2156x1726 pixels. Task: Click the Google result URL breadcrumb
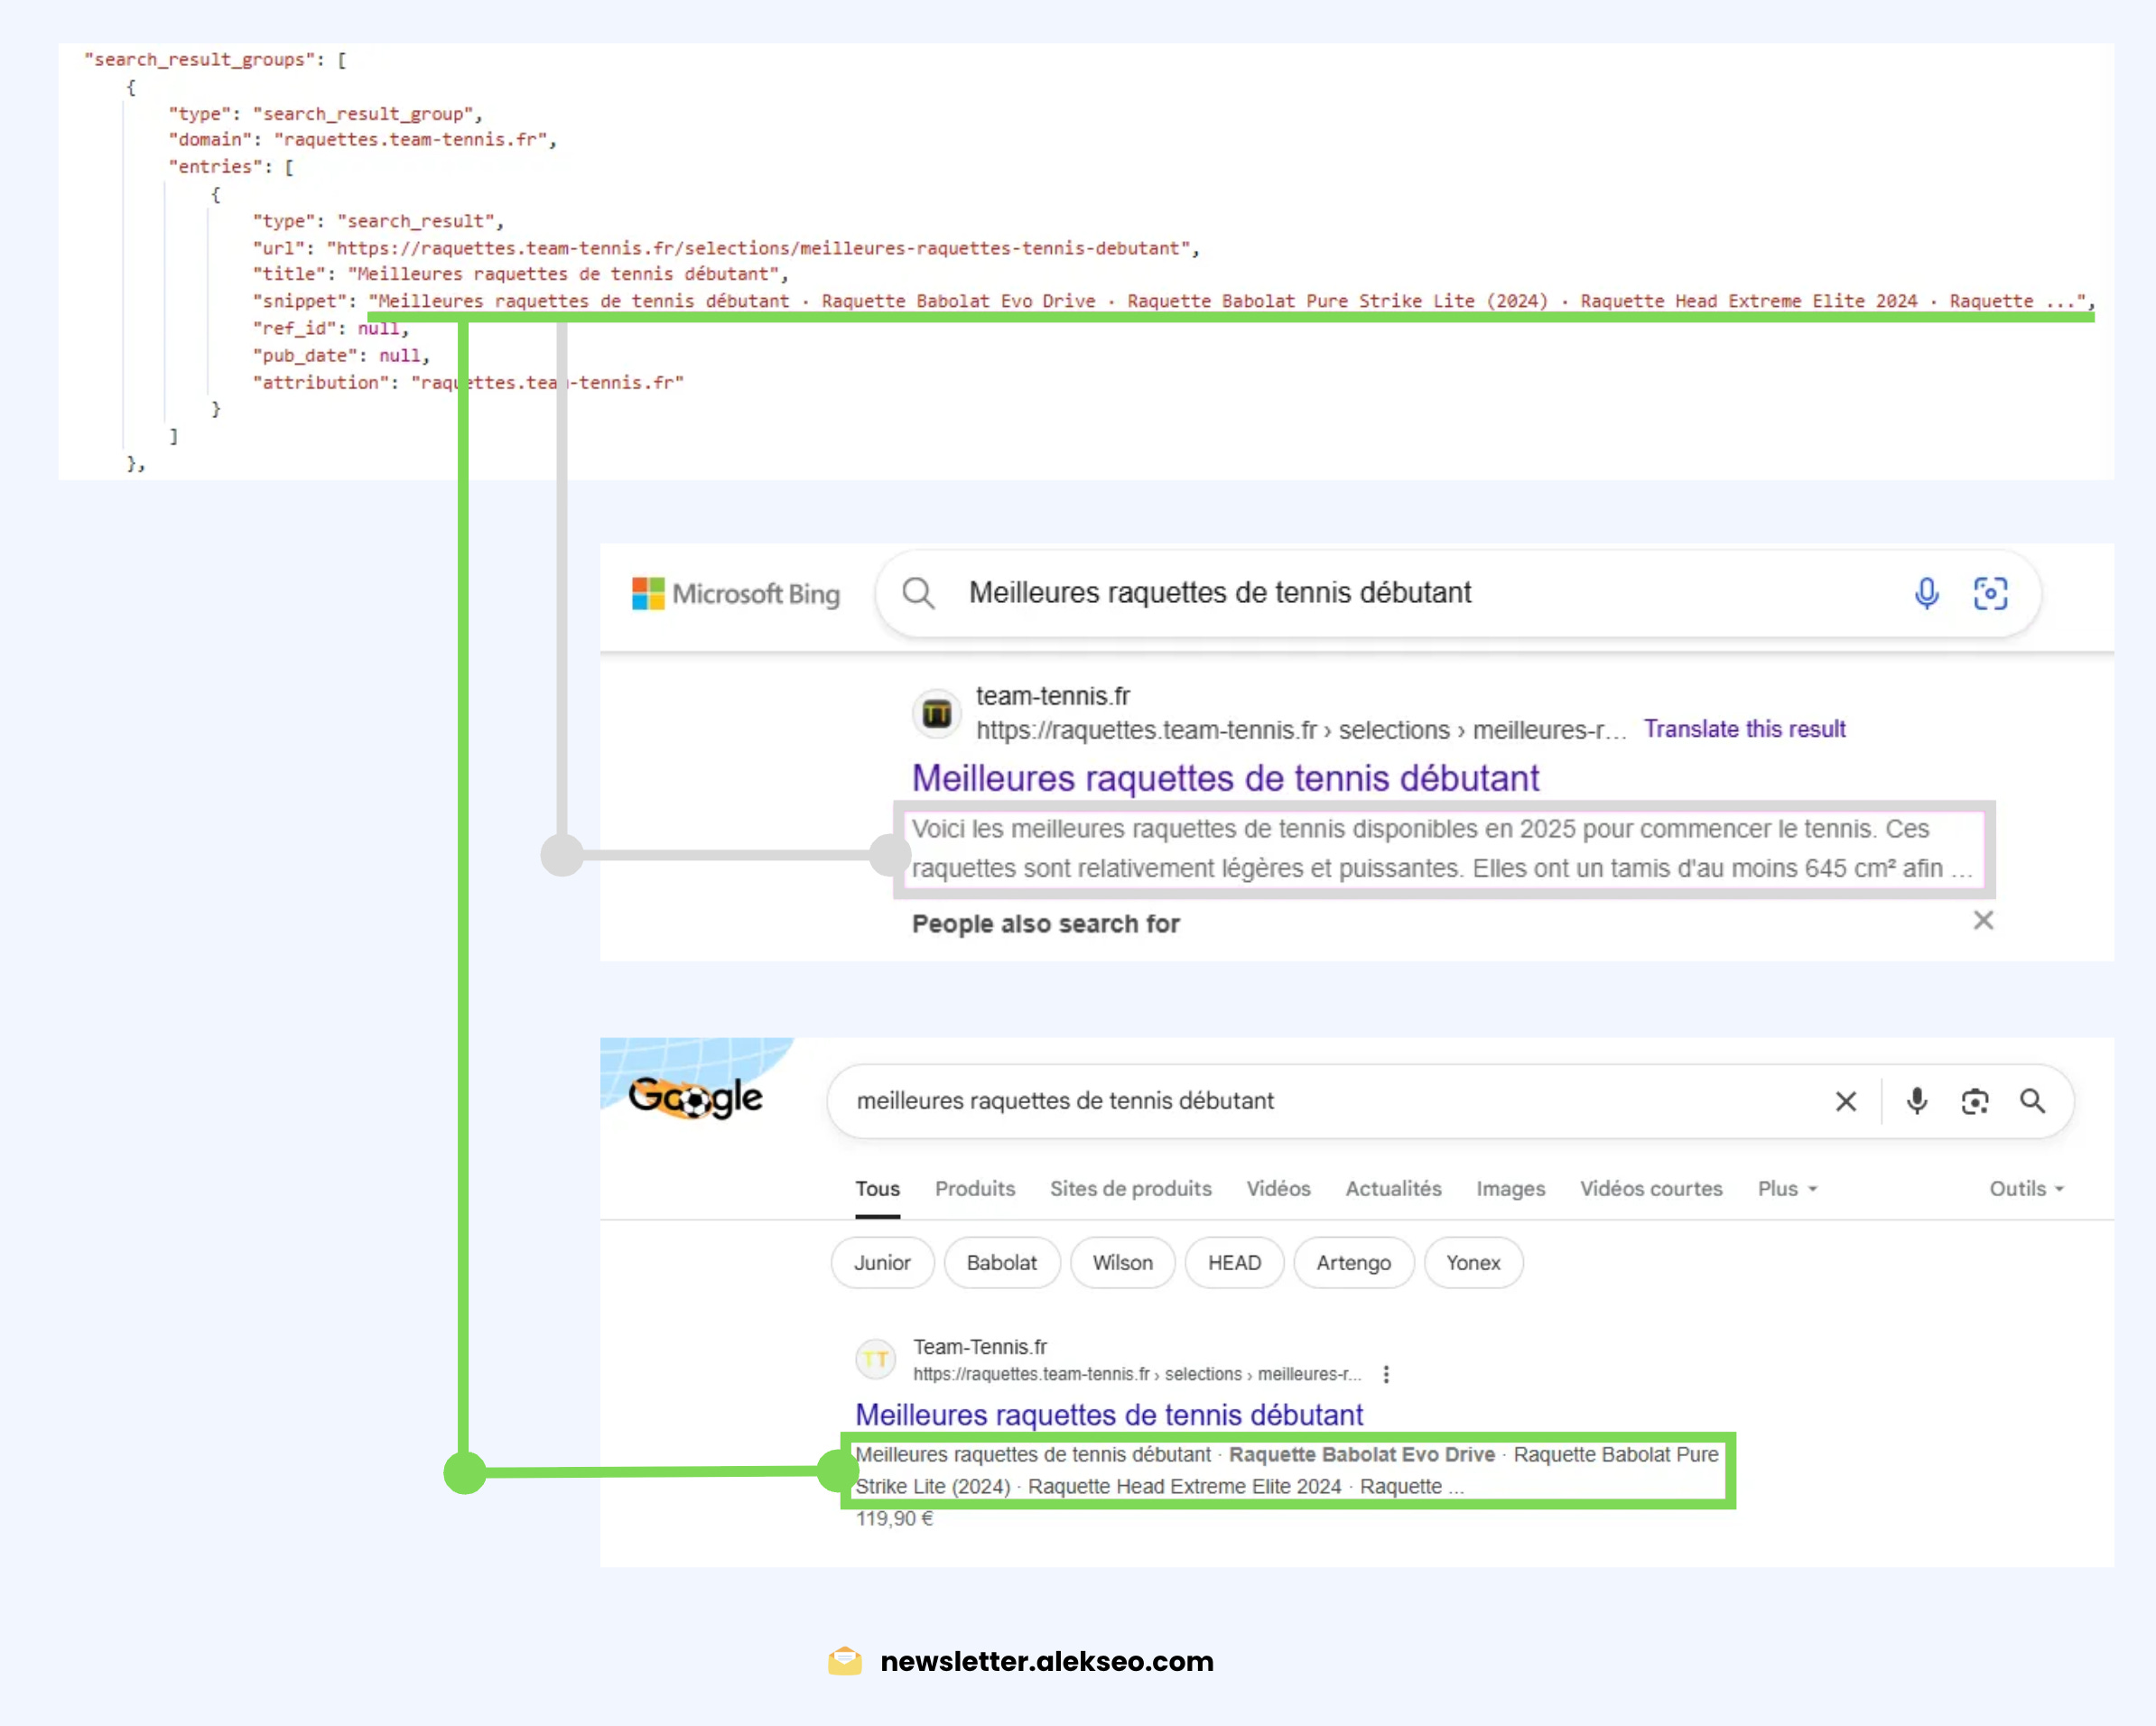pos(1137,1374)
